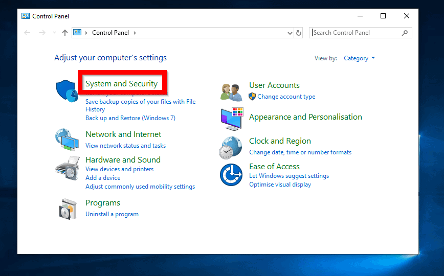Open View devices and printers
444x276 pixels.
click(119, 169)
